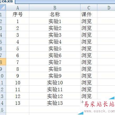The height and width of the screenshot is (115, 115).
Task: Click 浏览 in the 实验9 row
Action: 89,76
